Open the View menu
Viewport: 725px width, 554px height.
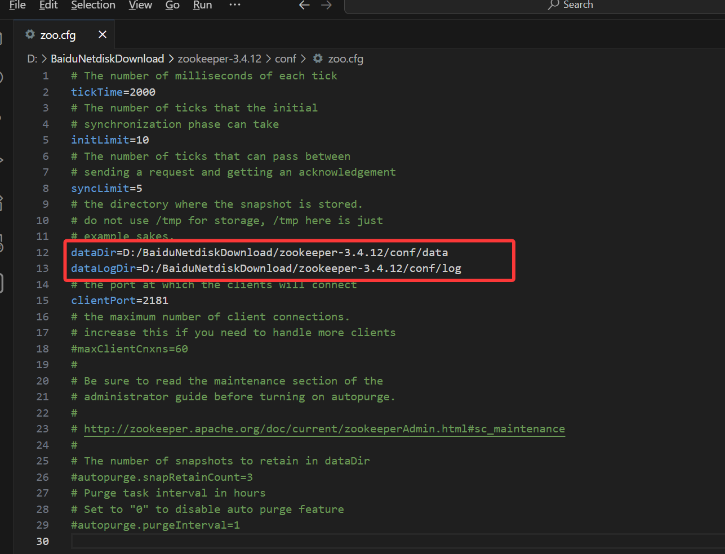click(x=140, y=5)
